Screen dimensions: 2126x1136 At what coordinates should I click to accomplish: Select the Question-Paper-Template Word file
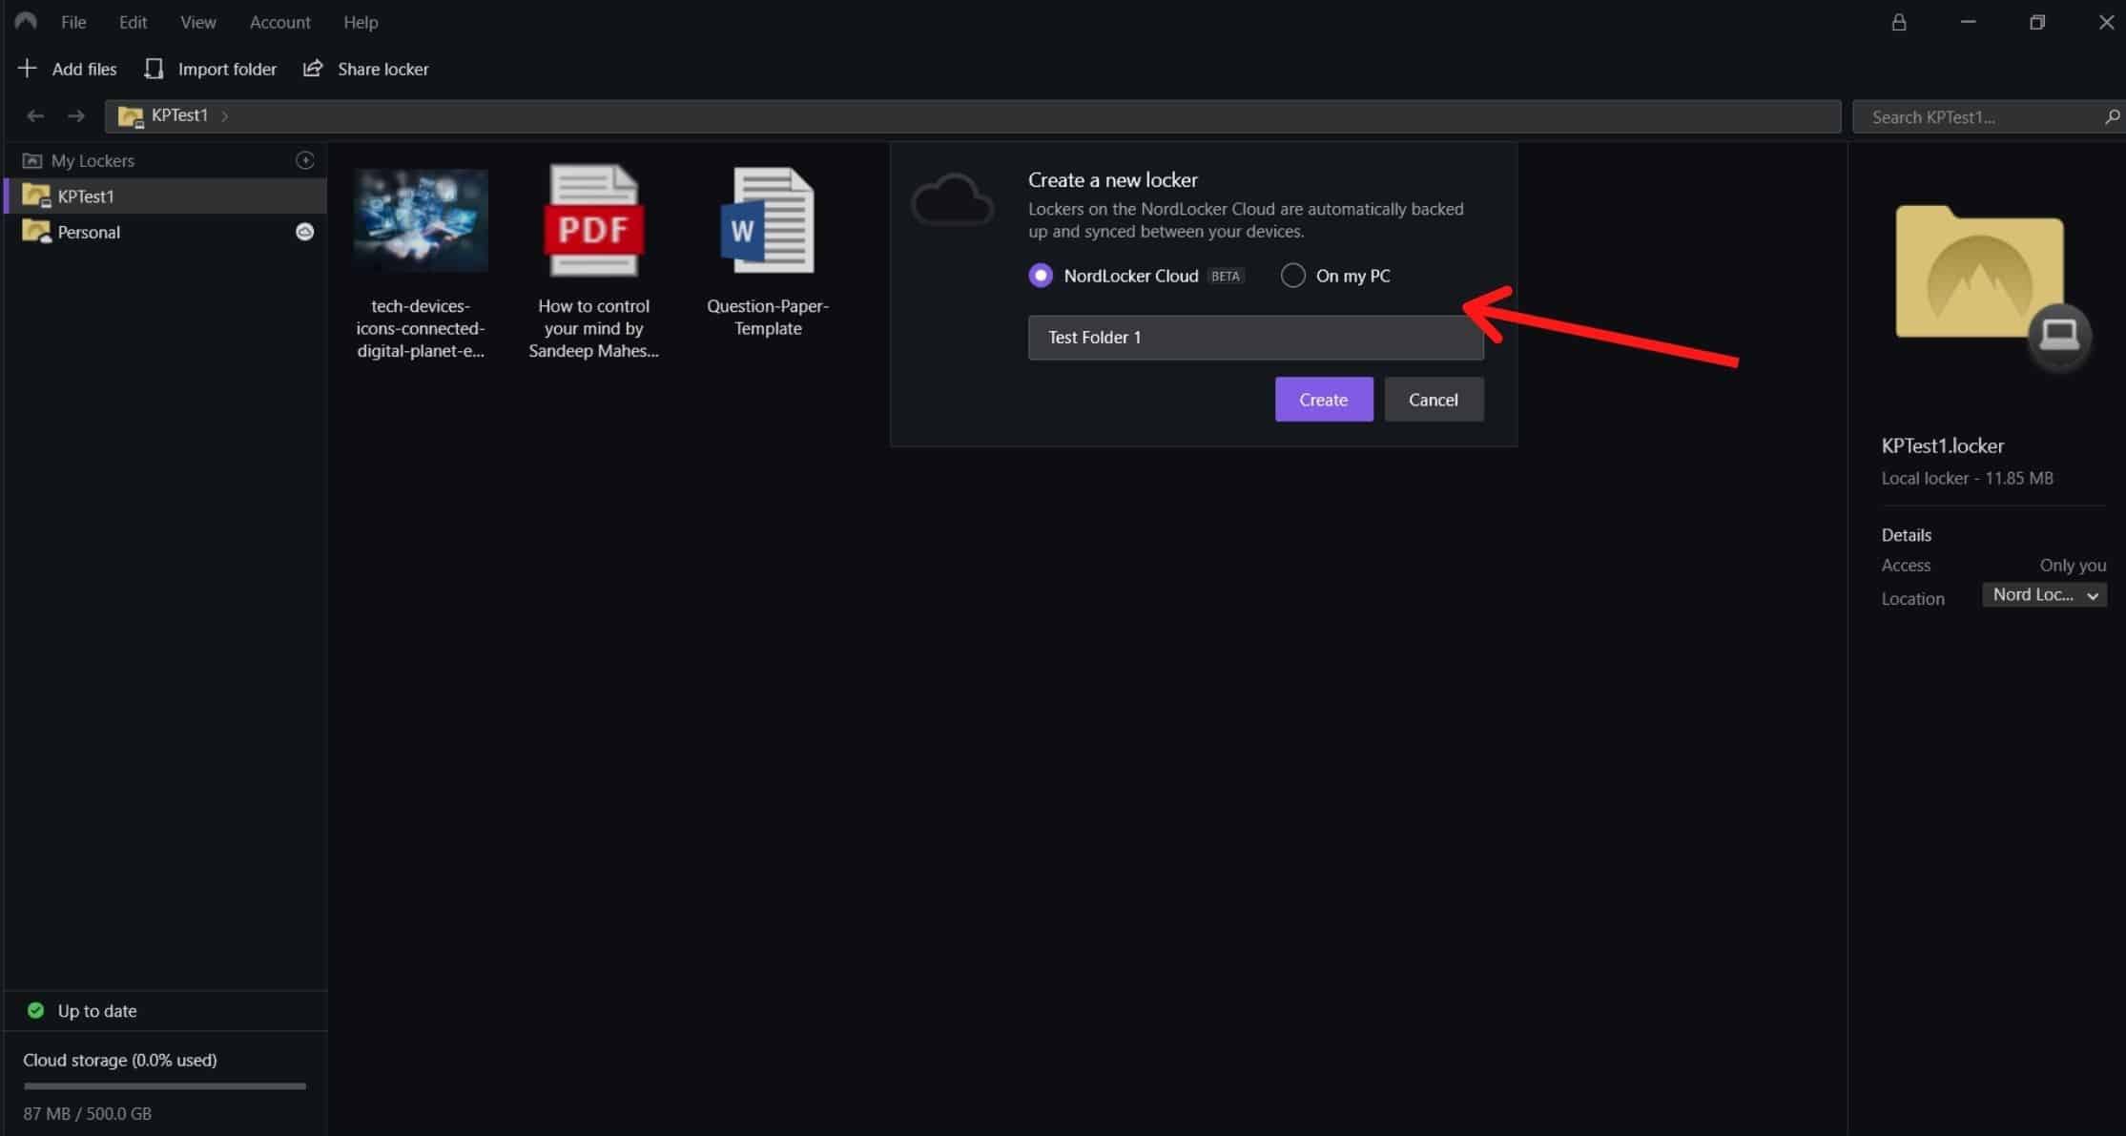[767, 250]
